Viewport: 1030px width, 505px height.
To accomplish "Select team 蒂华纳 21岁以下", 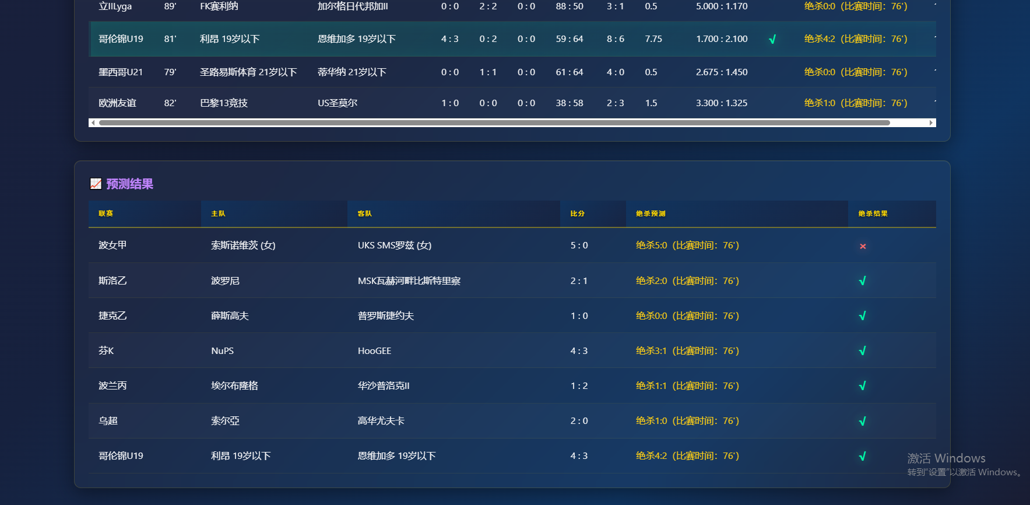I will (352, 72).
